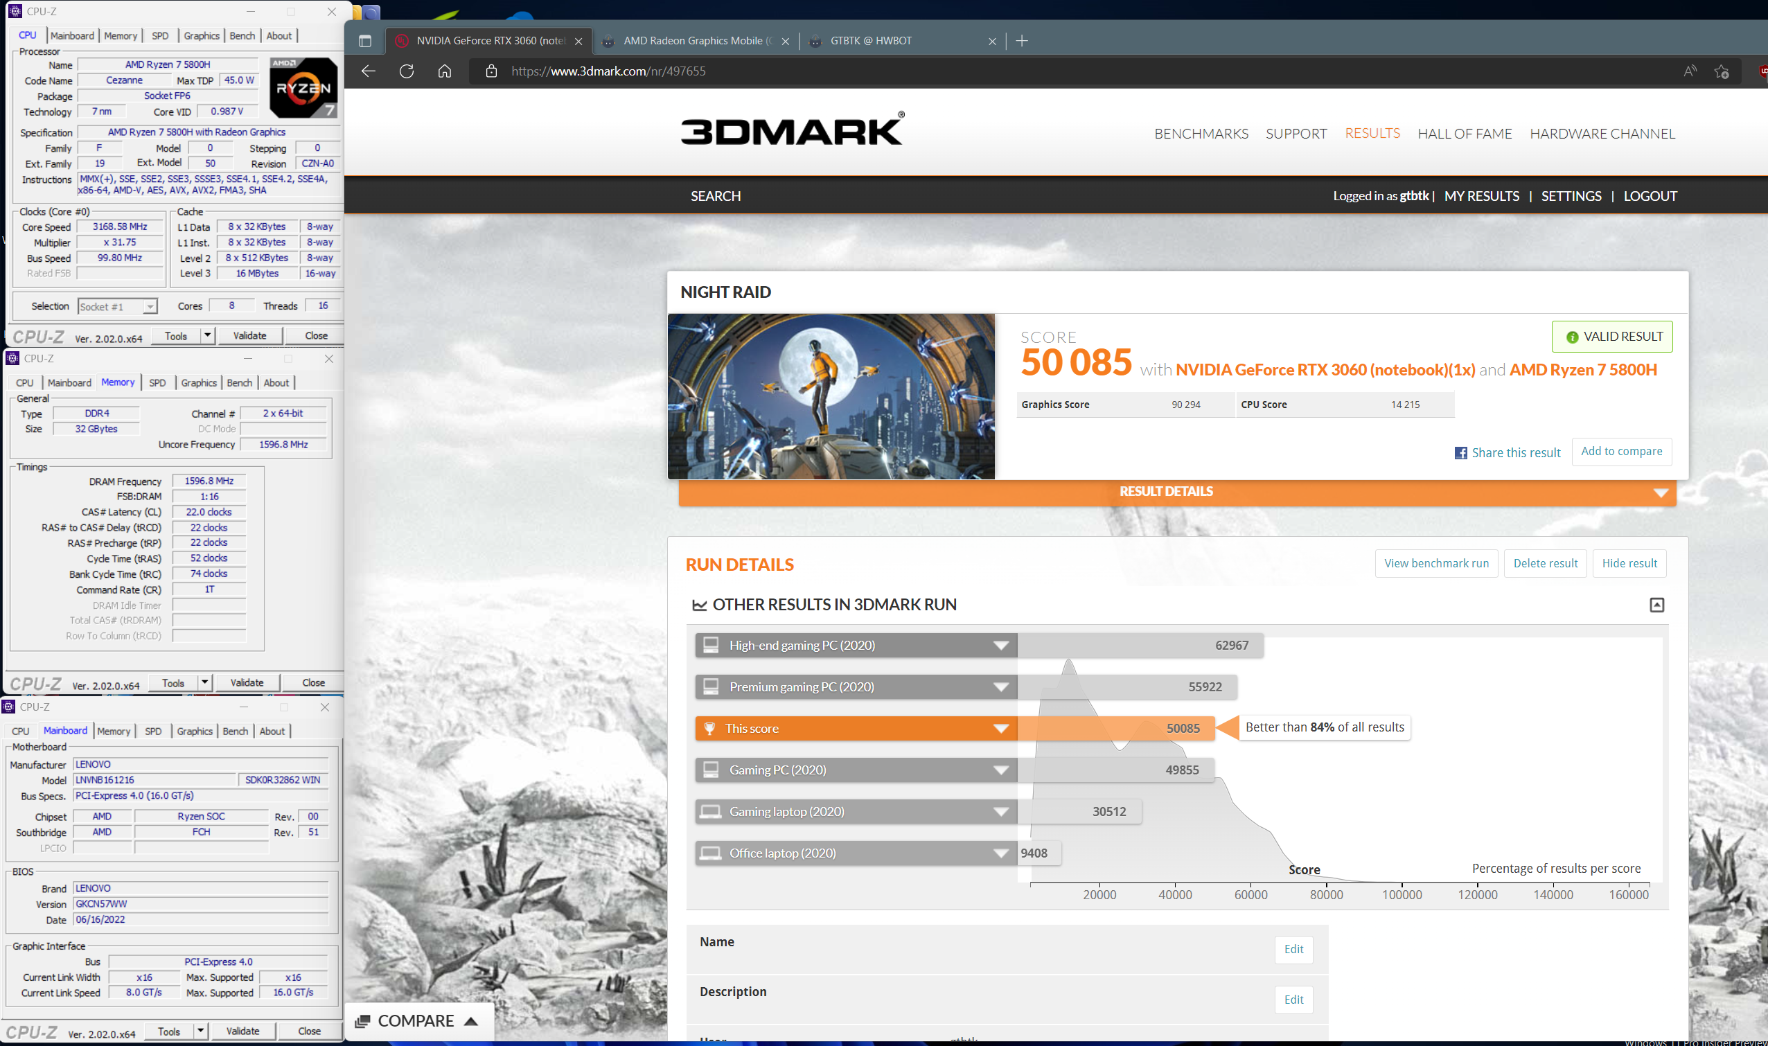
Task: Open Tools dropdown arrow in top CPU-Z
Action: click(207, 335)
